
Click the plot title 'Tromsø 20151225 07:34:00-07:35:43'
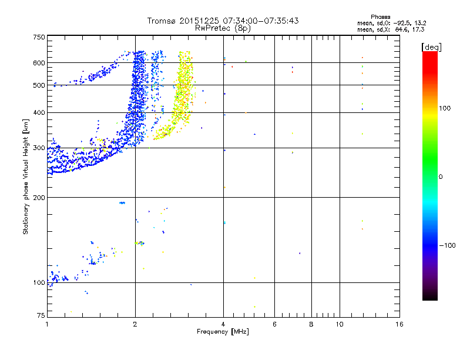pos(223,21)
